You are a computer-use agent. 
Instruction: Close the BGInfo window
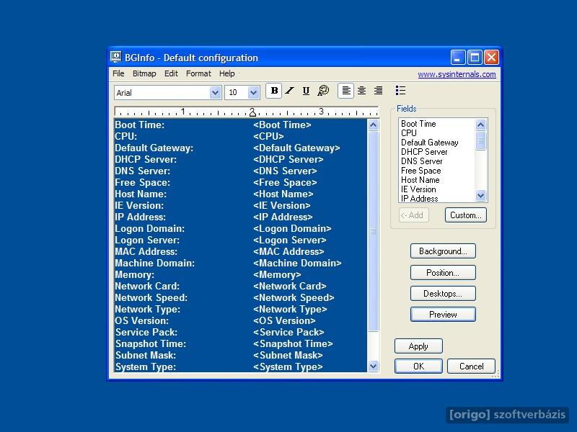click(491, 58)
